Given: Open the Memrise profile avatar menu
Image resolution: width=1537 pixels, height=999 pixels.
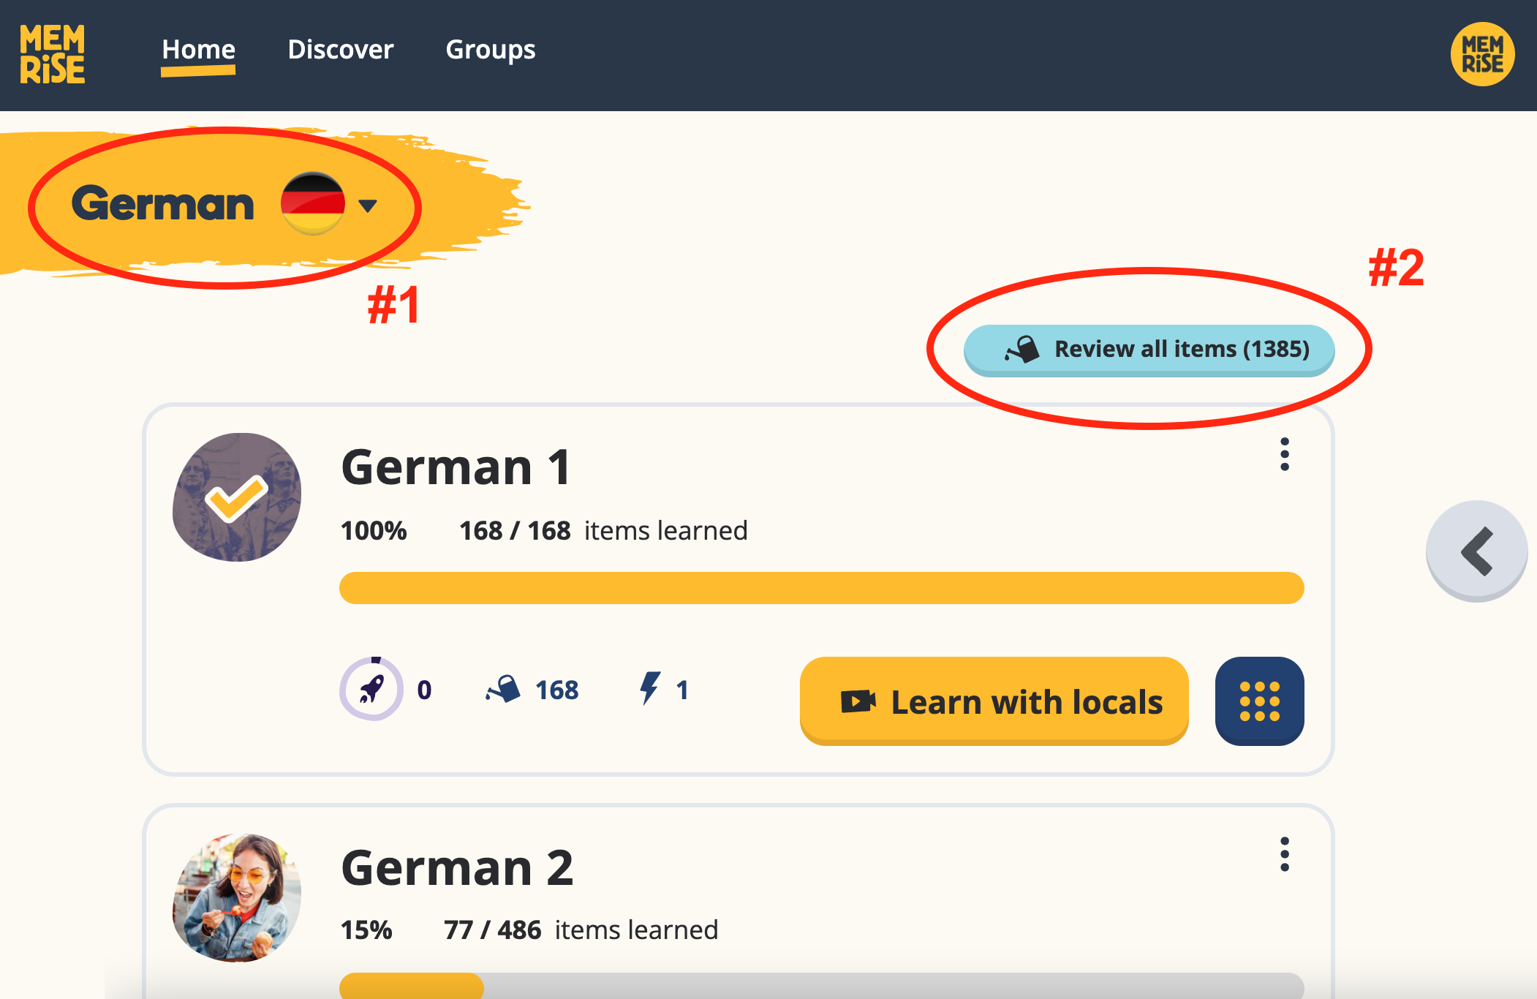Looking at the screenshot, I should 1481,54.
